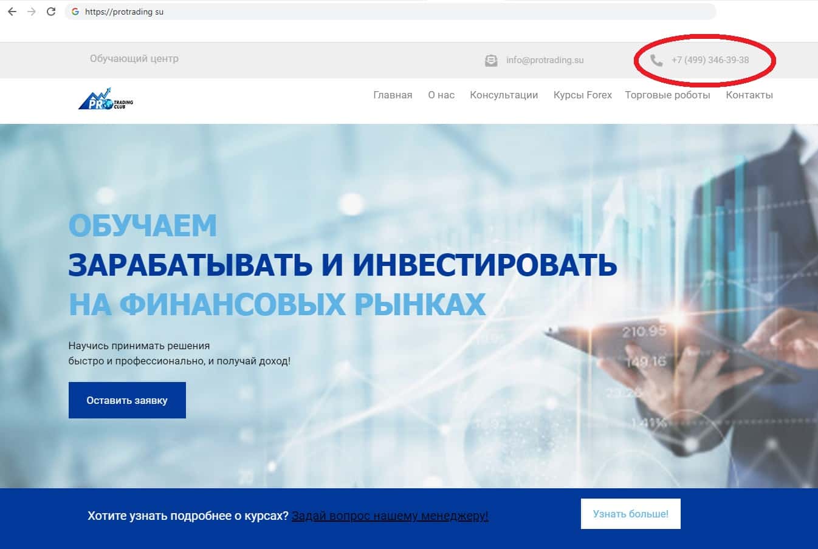Image resolution: width=818 pixels, height=549 pixels.
Task: Open the О нас menu item
Action: [441, 95]
